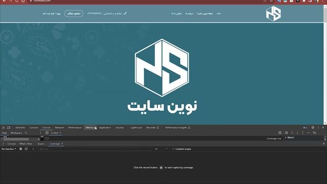Expand more Sources navigator tabs chevron
The width and height of the screenshot is (327, 184).
[x=26, y=133]
